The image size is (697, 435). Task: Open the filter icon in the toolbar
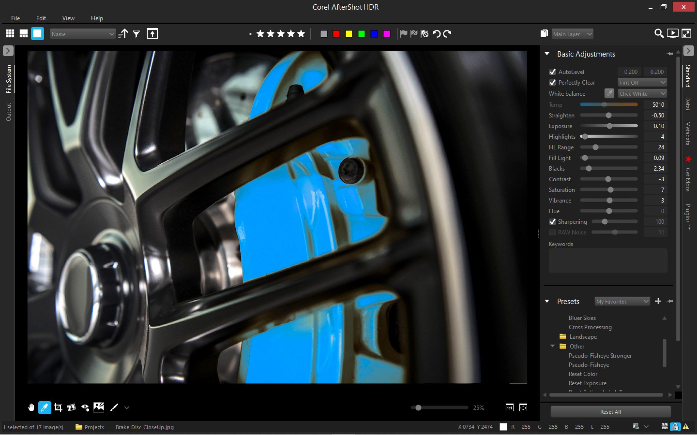pos(136,34)
